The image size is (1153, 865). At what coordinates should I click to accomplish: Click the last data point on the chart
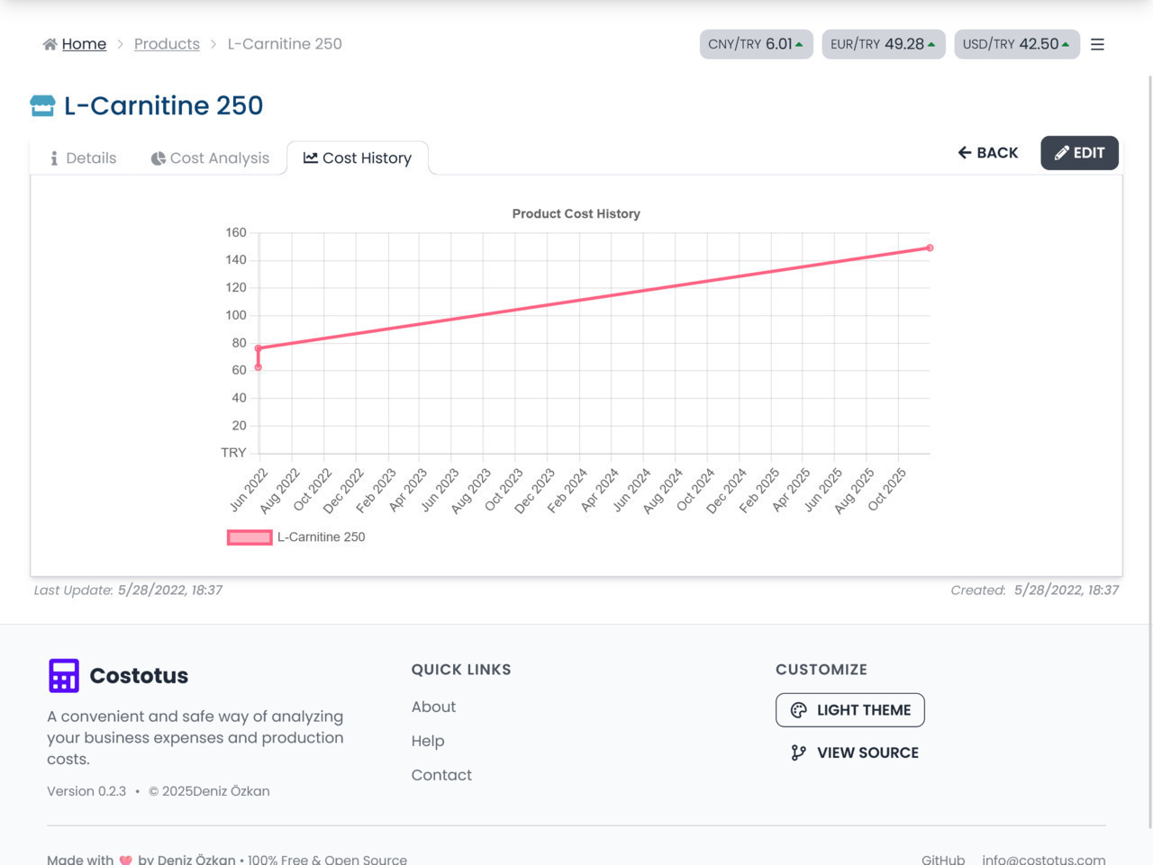tap(930, 248)
